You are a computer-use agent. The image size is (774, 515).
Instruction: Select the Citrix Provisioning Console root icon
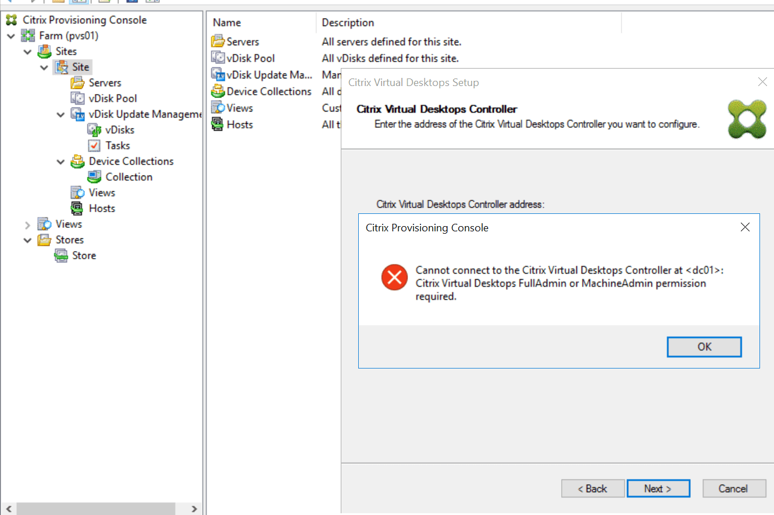coord(10,19)
